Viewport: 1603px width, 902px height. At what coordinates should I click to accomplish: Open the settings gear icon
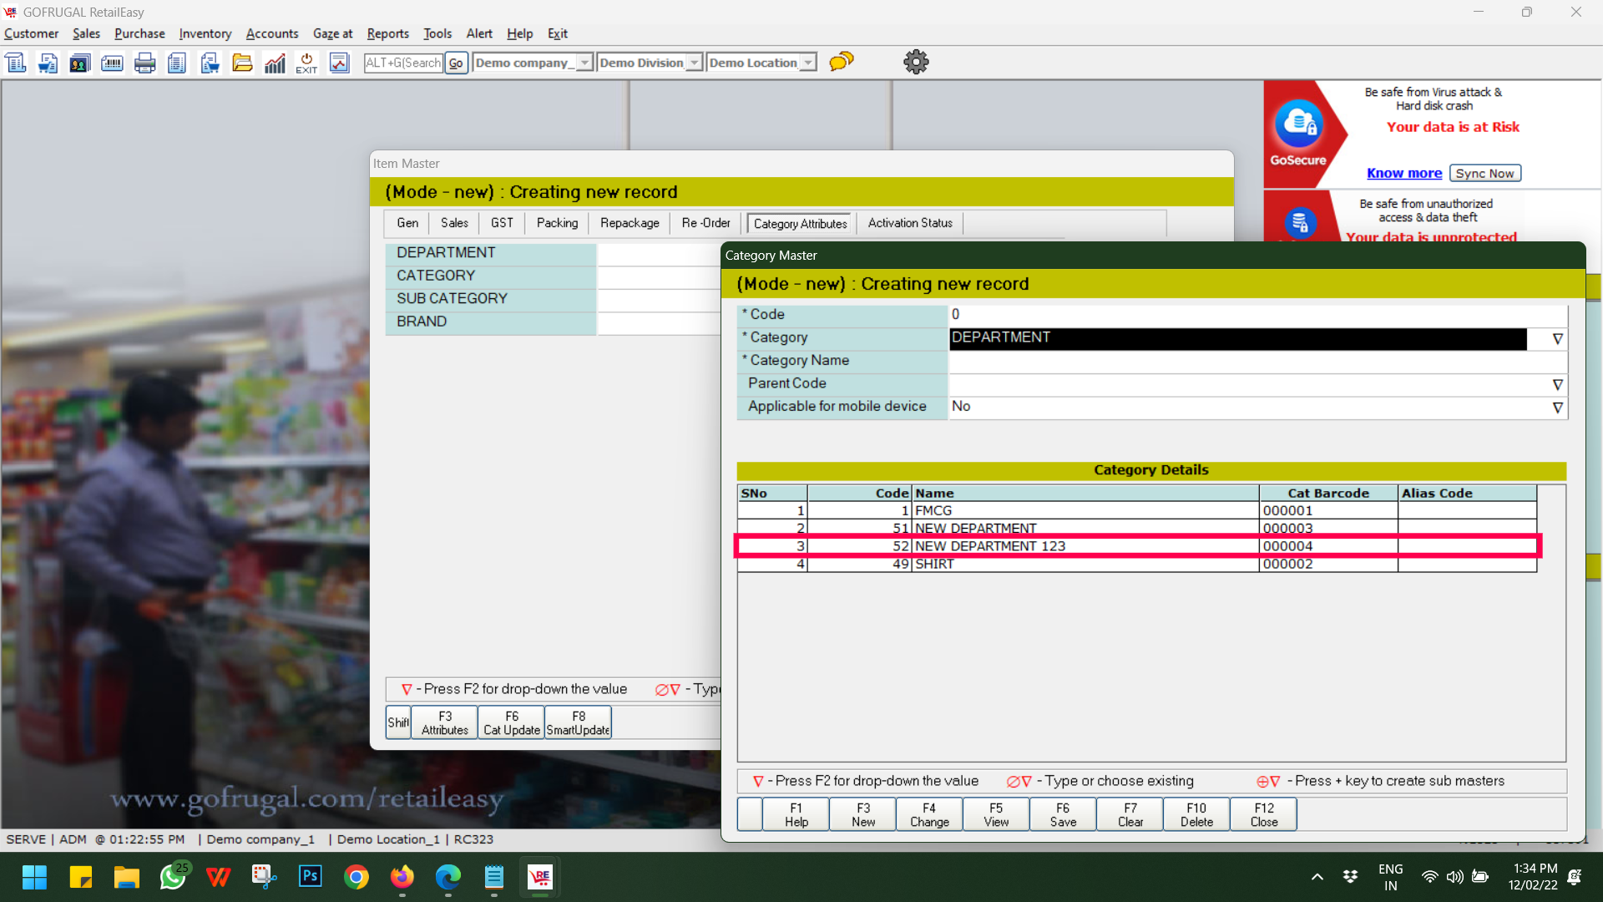(916, 62)
